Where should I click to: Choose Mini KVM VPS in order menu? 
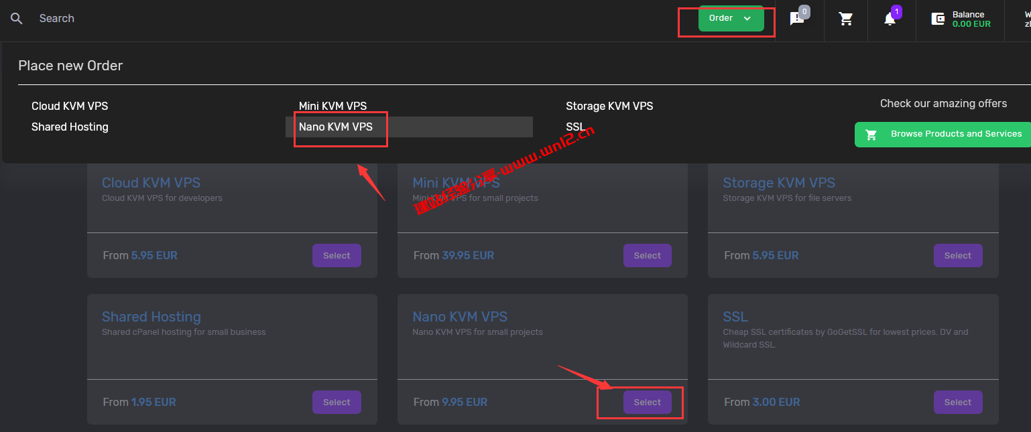(332, 106)
